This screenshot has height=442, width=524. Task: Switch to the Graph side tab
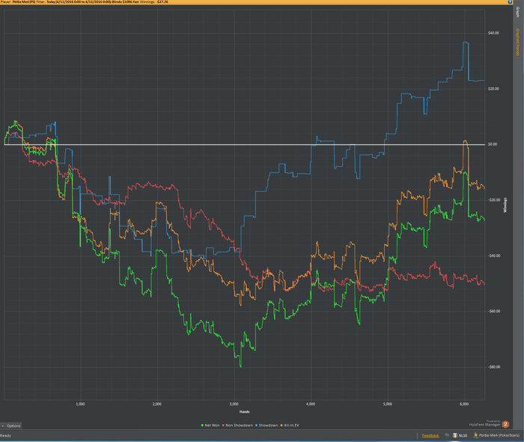click(518, 13)
